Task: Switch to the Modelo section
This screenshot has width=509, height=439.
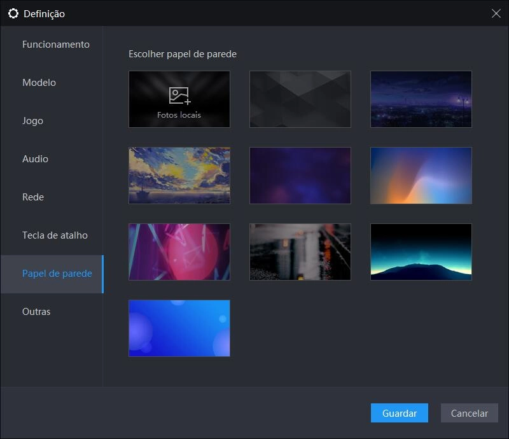Action: coord(39,82)
